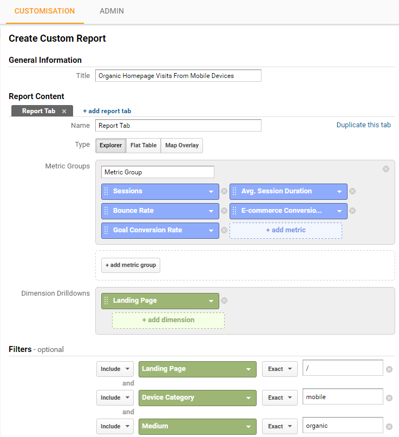Open the Include dropdown for Landing Page filter
This screenshot has height=437, width=399.
coord(115,369)
